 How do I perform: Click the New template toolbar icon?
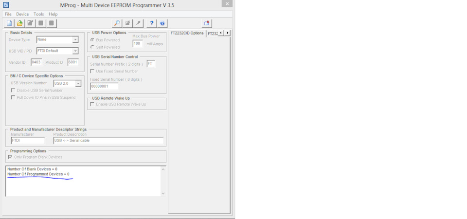[x=9, y=23]
